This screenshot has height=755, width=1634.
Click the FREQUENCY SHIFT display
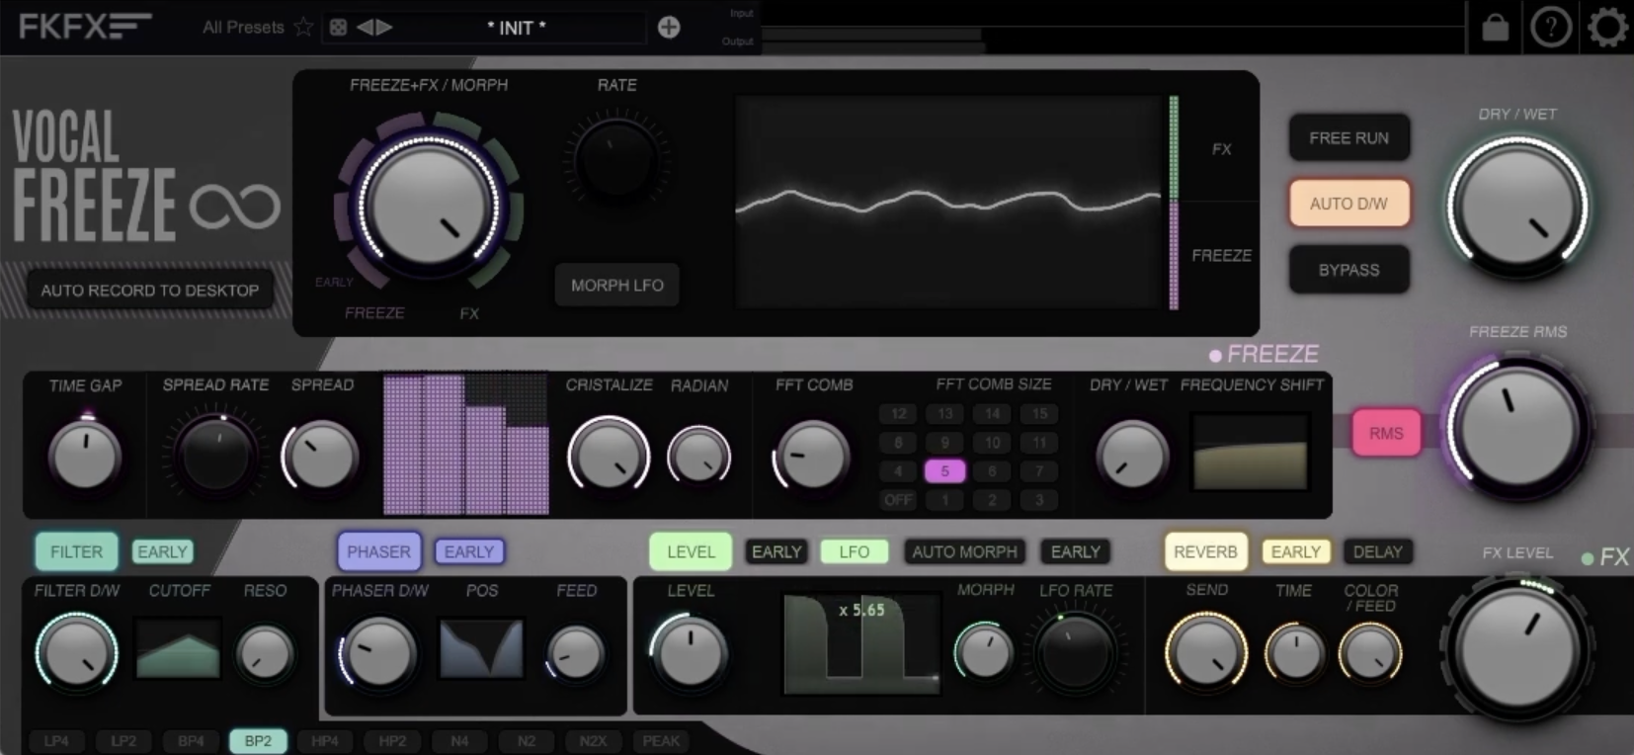[1251, 452]
